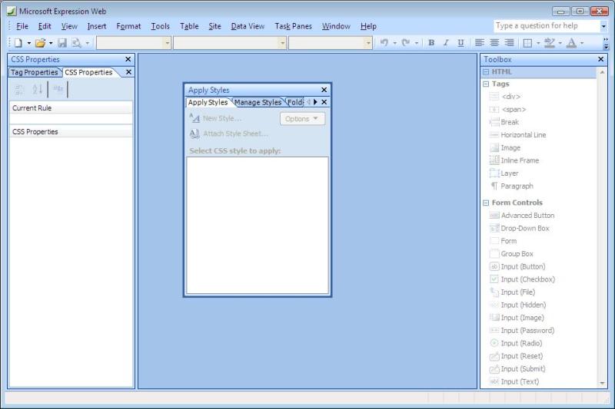Click the show set properties icon in CSS Properties

(x=58, y=90)
